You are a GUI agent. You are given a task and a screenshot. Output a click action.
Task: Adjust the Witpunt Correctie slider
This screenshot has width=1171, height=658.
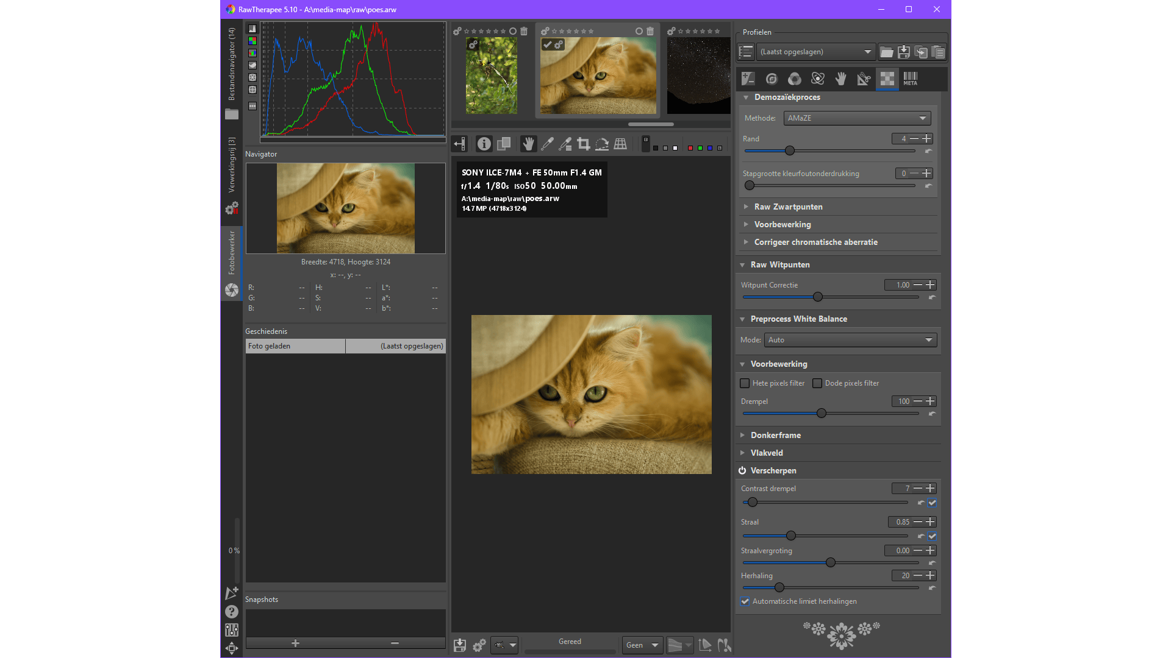tap(818, 297)
